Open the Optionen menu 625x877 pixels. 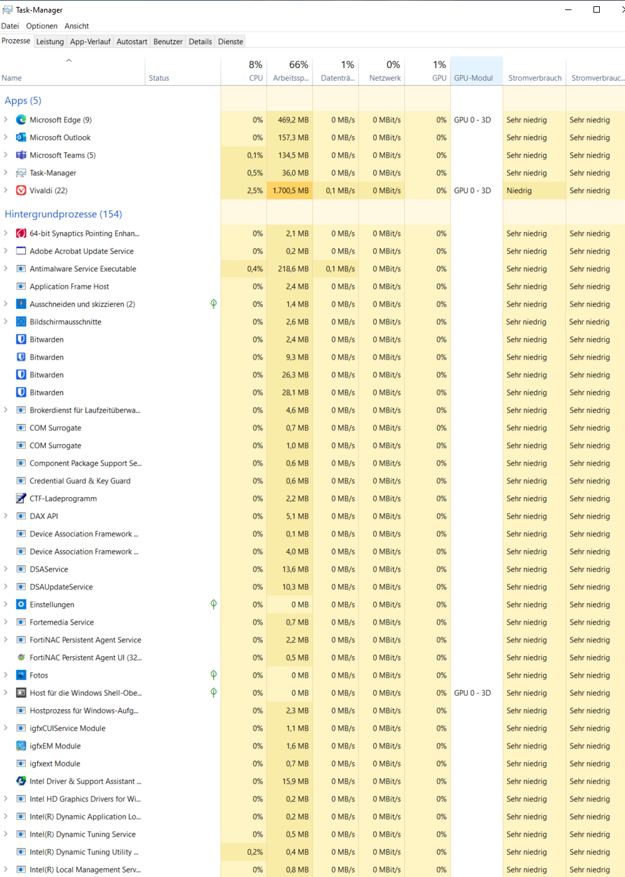pyautogui.click(x=42, y=26)
